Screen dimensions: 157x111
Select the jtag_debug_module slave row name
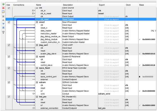click(x=49, y=39)
